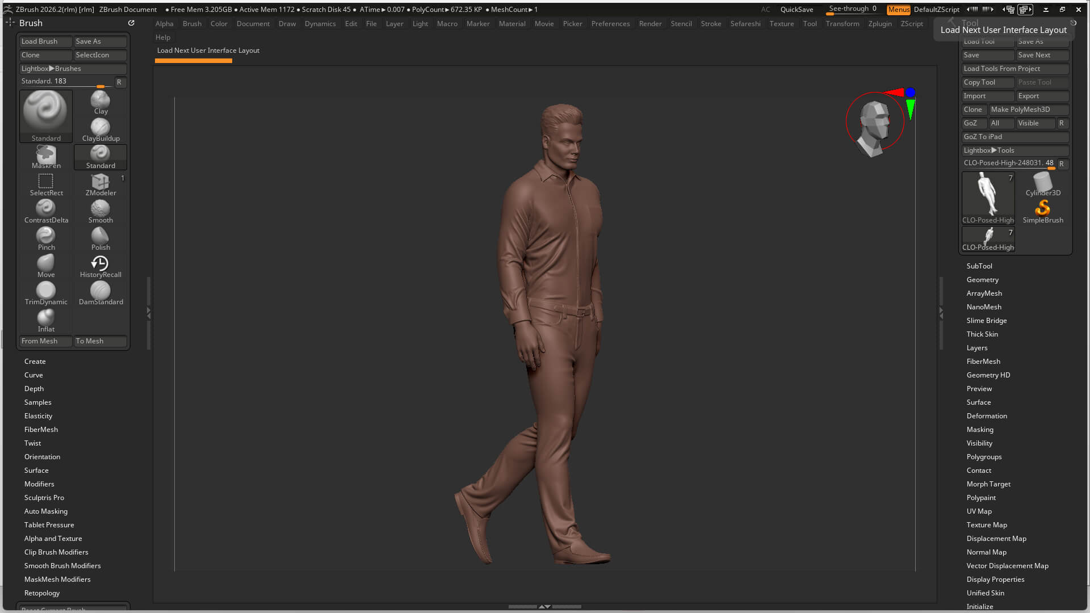Click R button beside CLO-Posed-High slider
Viewport: 1090px width, 613px height.
(x=1062, y=164)
